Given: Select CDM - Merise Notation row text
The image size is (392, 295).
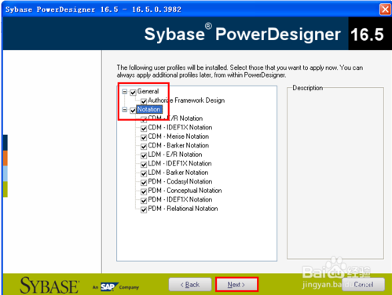Looking at the screenshot, I should click(178, 137).
